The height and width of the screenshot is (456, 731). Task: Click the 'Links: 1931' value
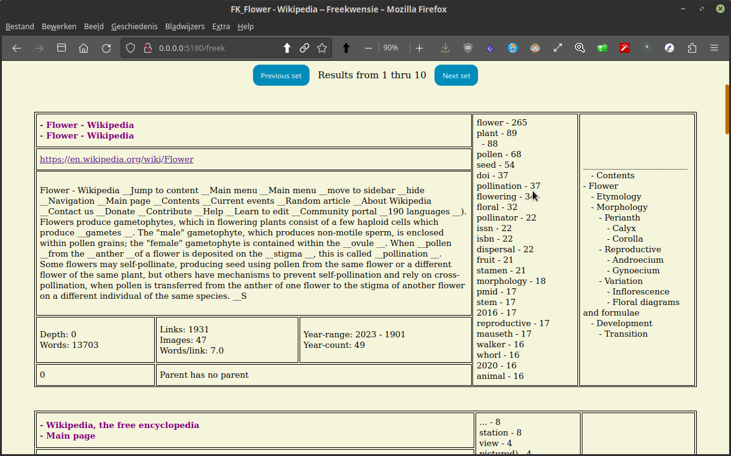click(184, 329)
